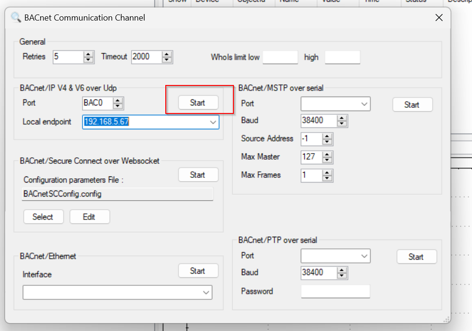Open the Local endpoint dropdown

(x=213, y=122)
